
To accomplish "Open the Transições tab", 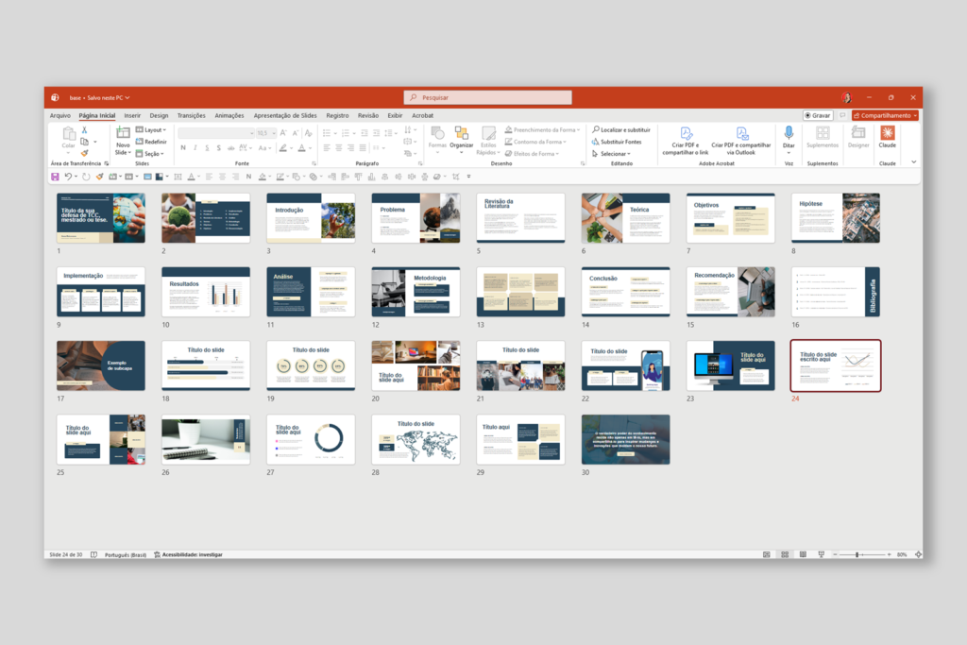I will pyautogui.click(x=191, y=115).
